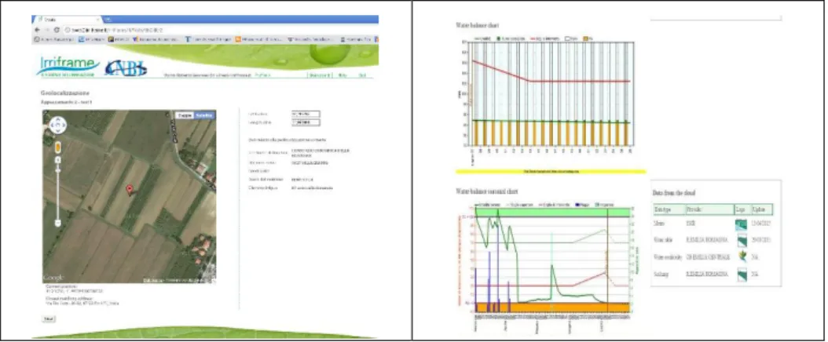The height and width of the screenshot is (342, 828).
Task: Click the bookmark with orange icon
Action: click(258, 39)
